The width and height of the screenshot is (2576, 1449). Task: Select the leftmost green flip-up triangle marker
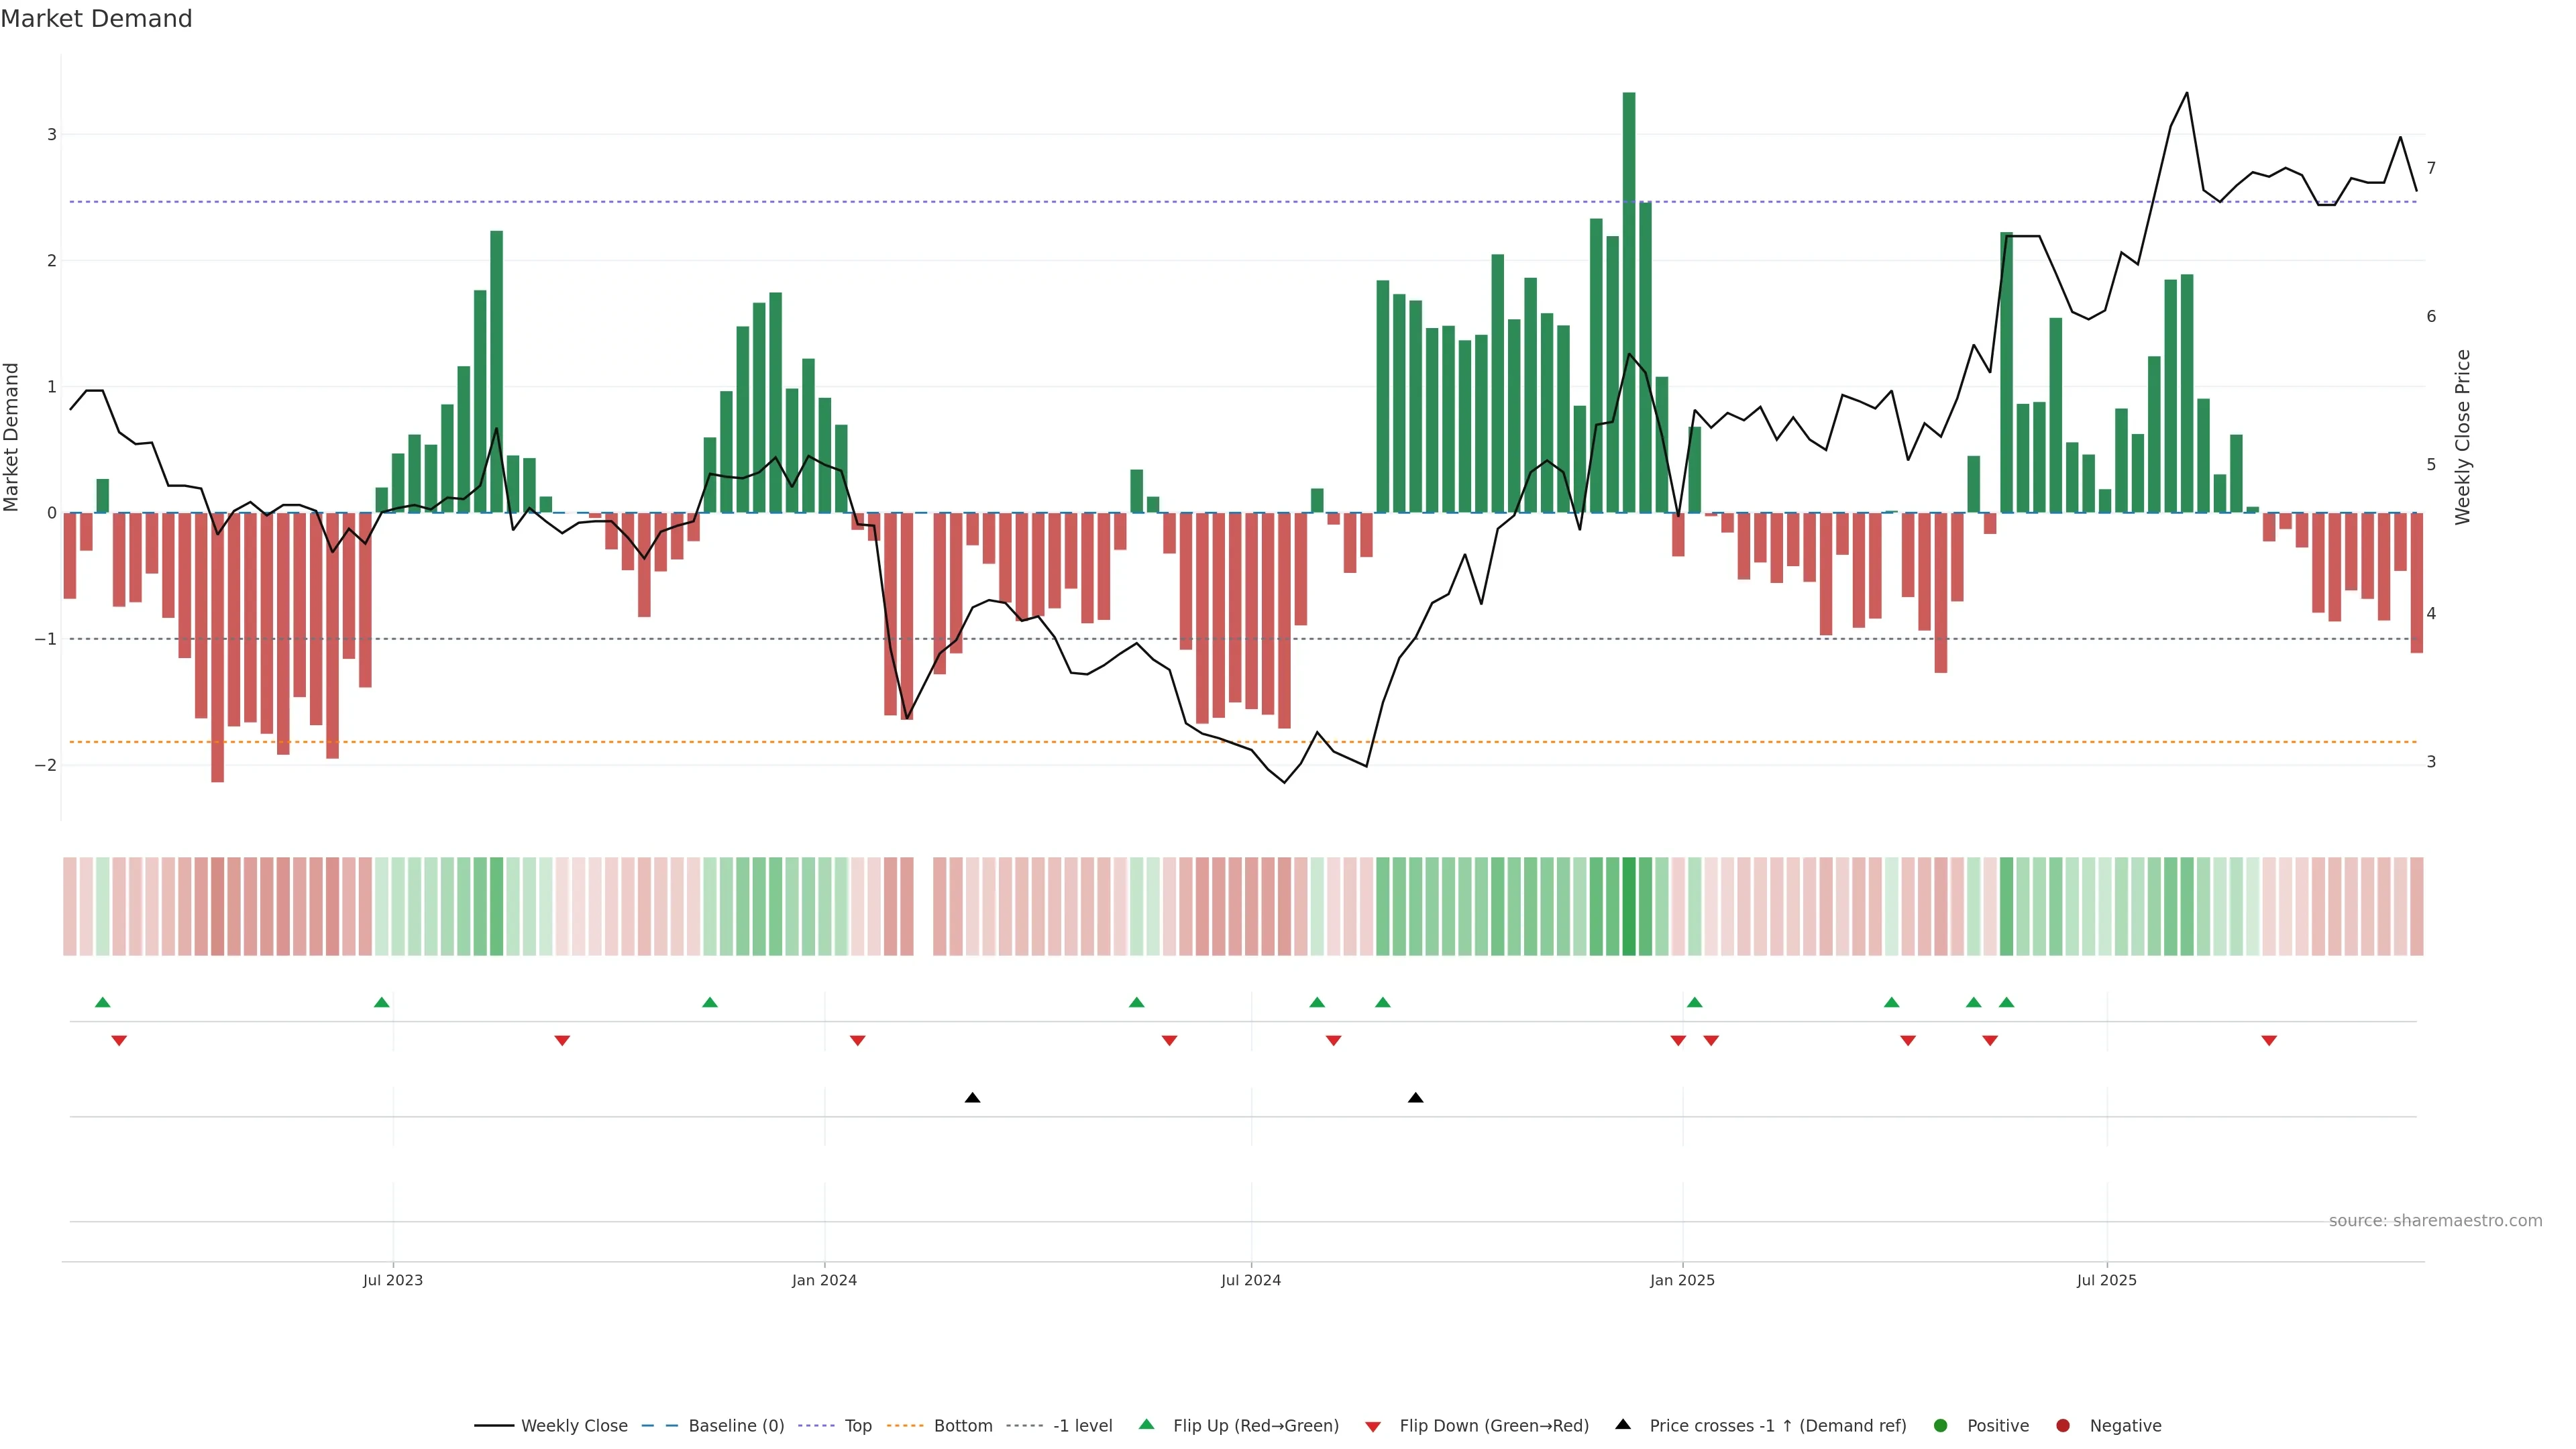pos(102,1002)
